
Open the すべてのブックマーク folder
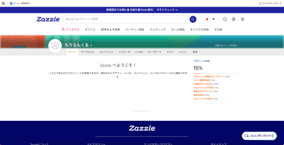click(x=270, y=3)
